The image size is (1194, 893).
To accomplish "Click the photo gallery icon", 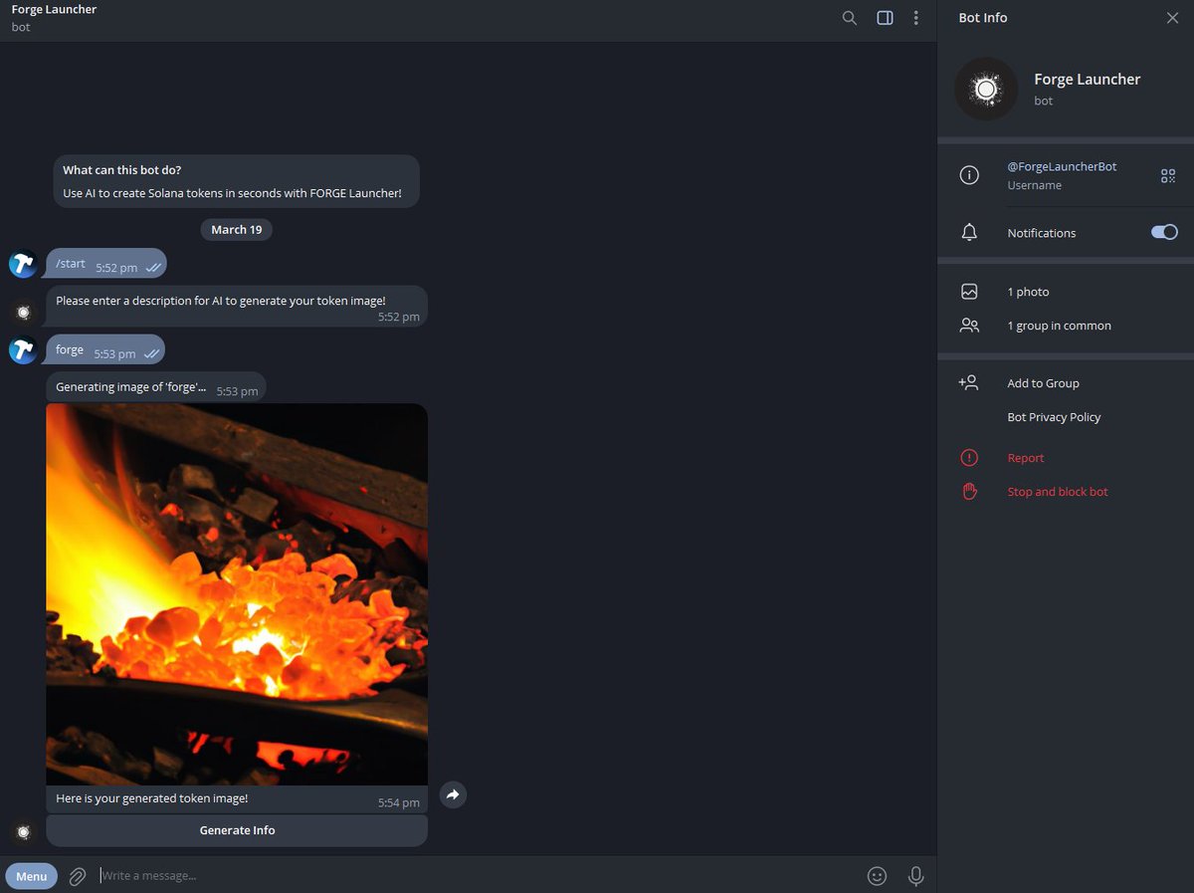I will (x=969, y=292).
